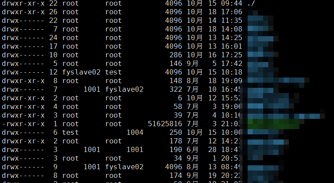Viewport: 334px width, 183px height.
Task: Select the file size '58'
Action: coord(178,107)
